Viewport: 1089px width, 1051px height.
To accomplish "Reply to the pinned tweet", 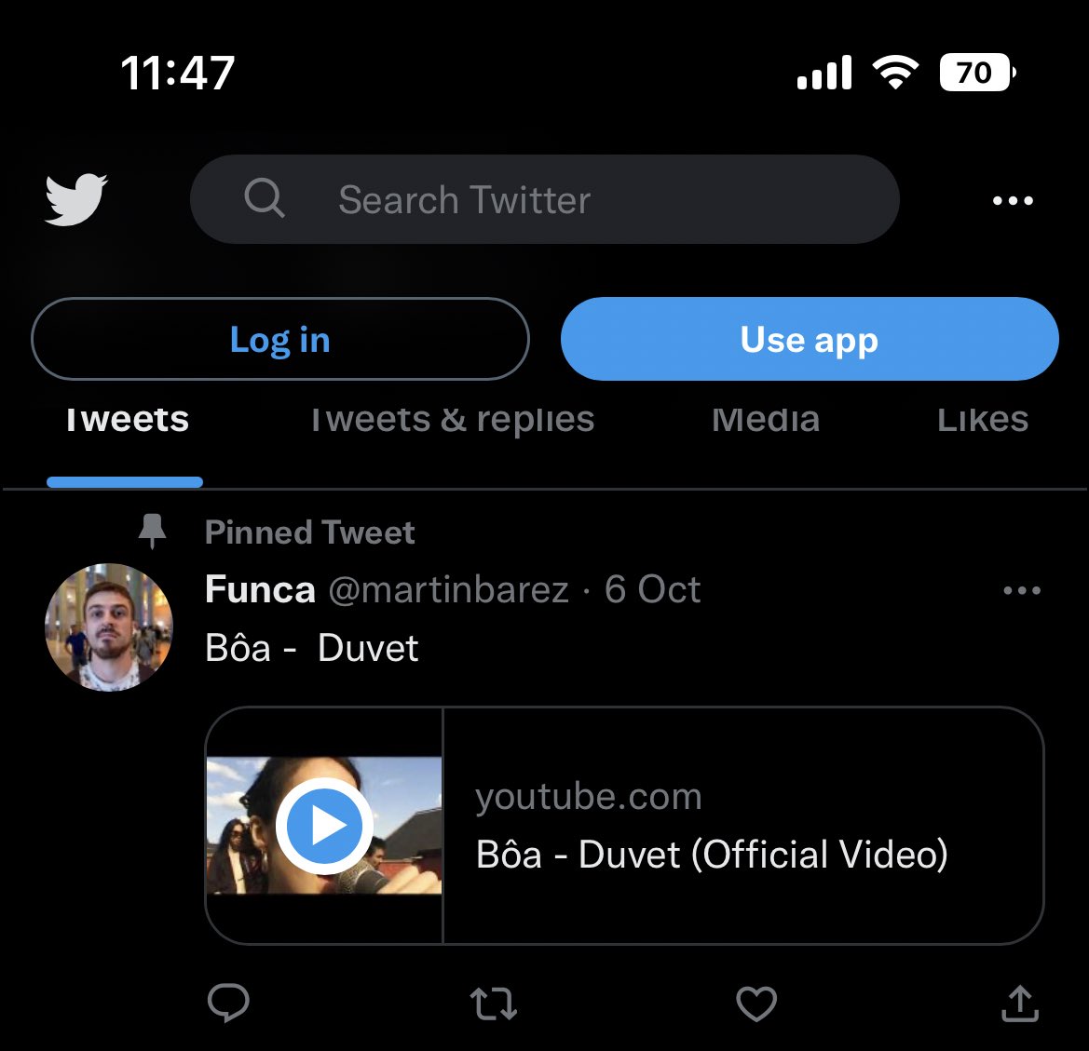I will pos(228,1004).
